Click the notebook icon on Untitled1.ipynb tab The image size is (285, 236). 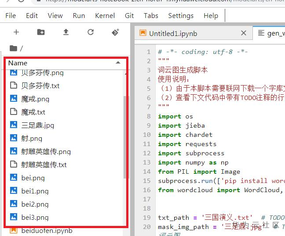coord(142,33)
